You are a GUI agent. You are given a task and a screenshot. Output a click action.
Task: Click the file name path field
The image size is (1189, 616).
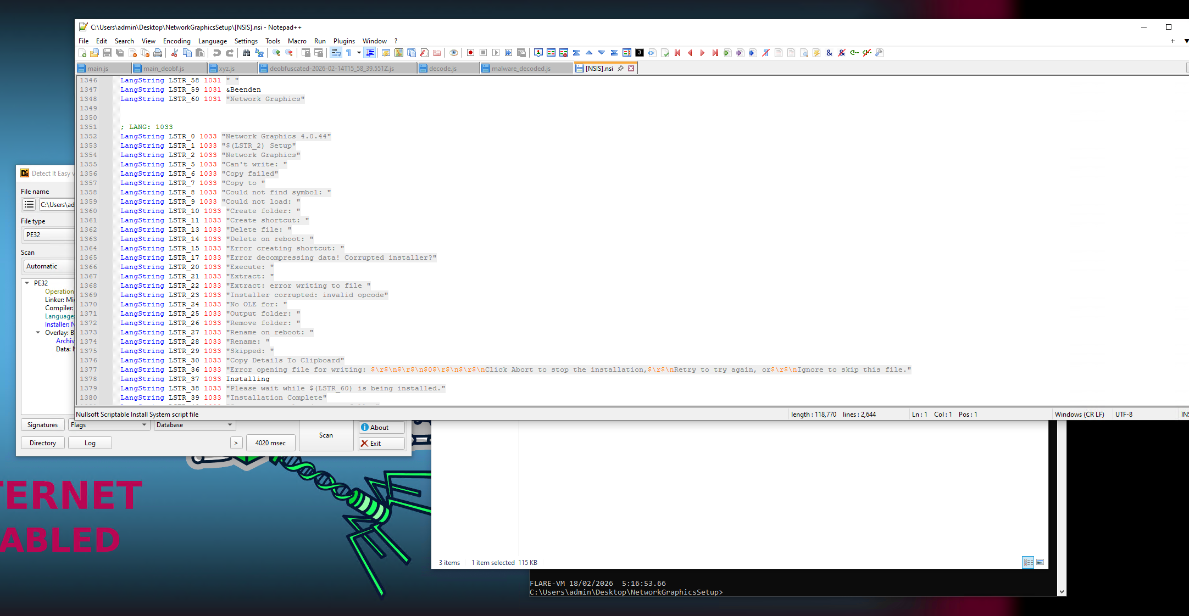pos(57,205)
